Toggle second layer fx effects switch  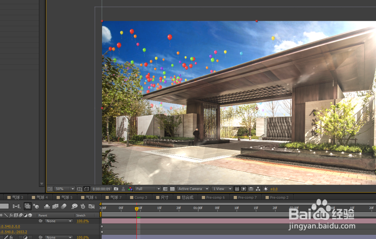[11, 237]
